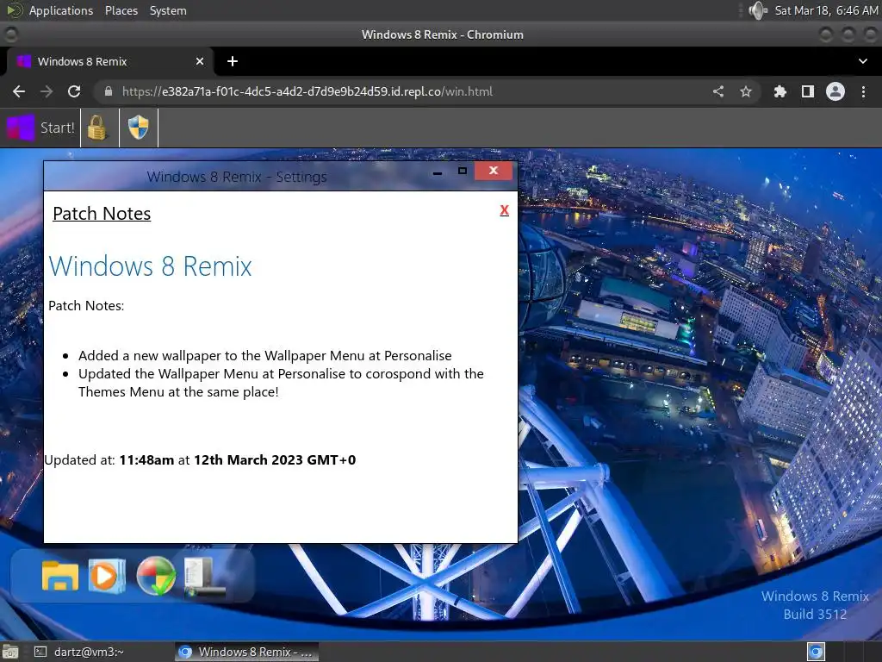Image resolution: width=882 pixels, height=662 pixels.
Task: Select the Windows 8 Remix taskbar entry
Action: click(247, 652)
